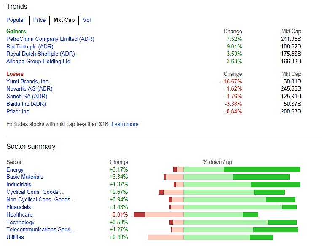Switch to the Popular trends tab
The height and width of the screenshot is (252, 322).
coord(16,20)
